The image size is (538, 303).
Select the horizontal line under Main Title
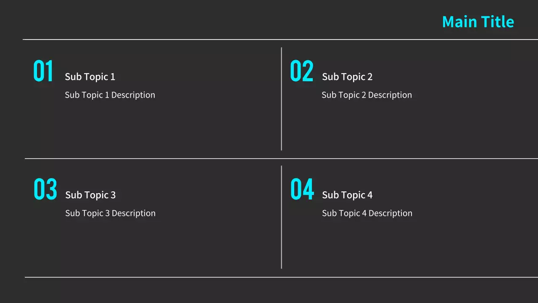coord(277,40)
